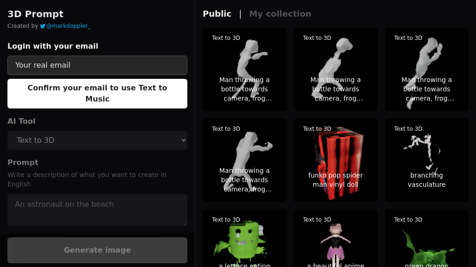Viewport: 476px width, 267px height.
Task: Focus the 'Your real email' field
Action: tap(97, 65)
